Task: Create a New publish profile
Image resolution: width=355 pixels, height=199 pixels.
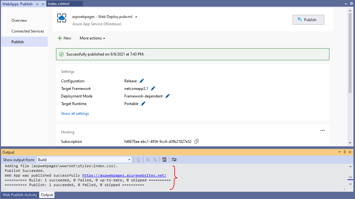Action: pos(64,38)
